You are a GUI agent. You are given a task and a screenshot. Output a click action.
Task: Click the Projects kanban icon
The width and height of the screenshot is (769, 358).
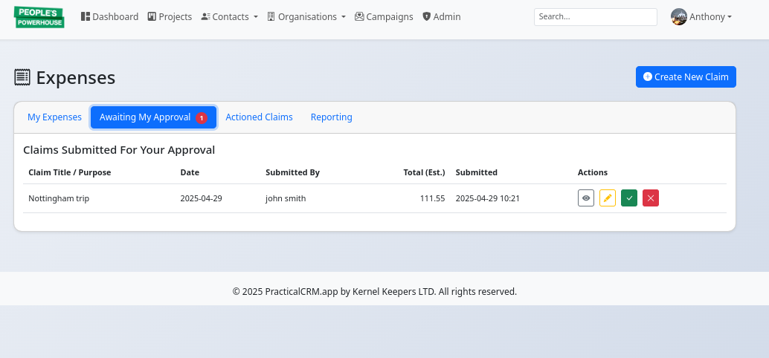coord(152,16)
